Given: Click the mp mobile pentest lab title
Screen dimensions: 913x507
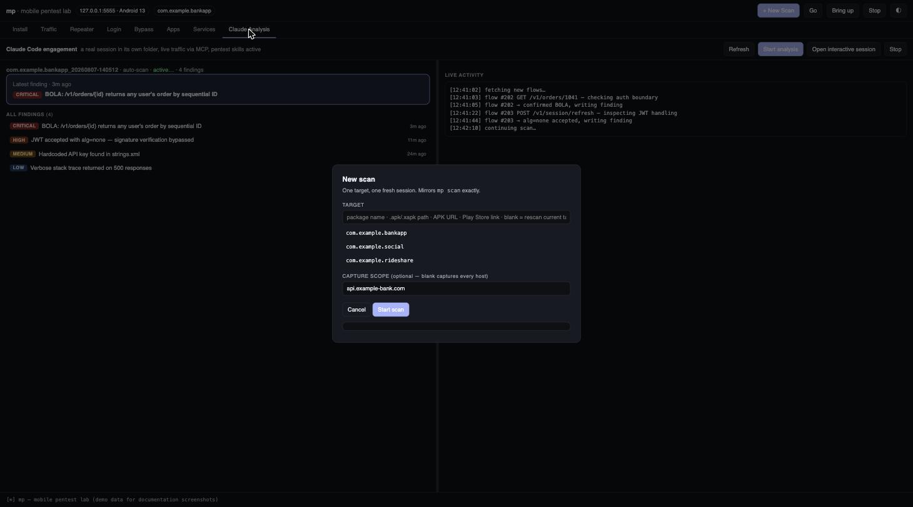Looking at the screenshot, I should tap(39, 11).
